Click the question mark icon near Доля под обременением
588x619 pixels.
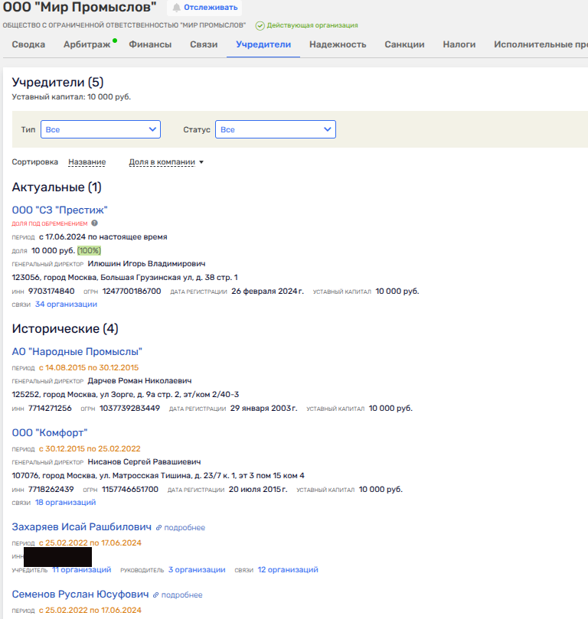click(95, 223)
